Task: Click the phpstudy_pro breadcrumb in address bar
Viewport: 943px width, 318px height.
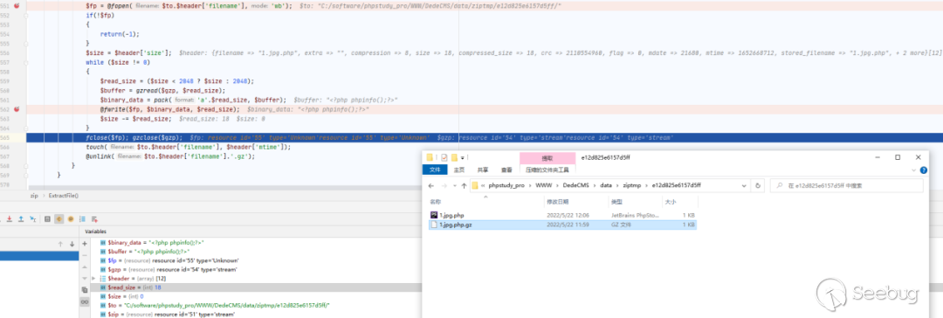Action: click(506, 185)
